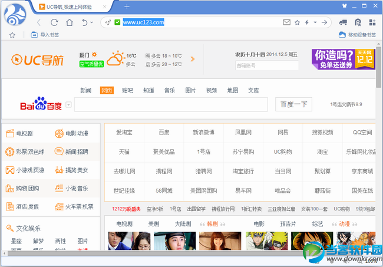Open the 新浪微博 site link

[203, 133]
